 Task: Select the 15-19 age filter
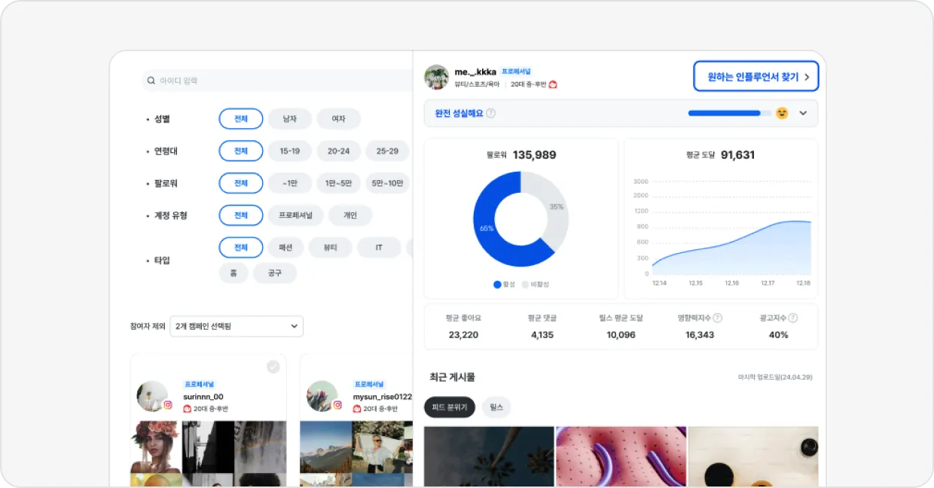pos(290,151)
